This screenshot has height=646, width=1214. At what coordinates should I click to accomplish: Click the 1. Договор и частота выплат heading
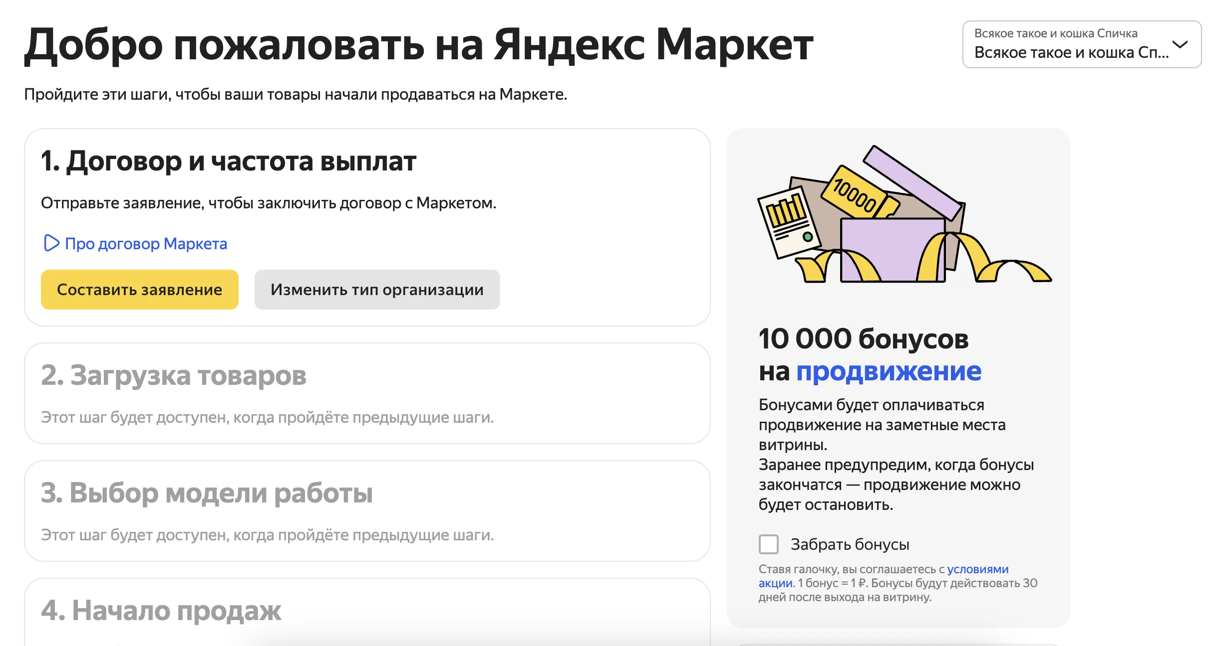click(x=228, y=161)
